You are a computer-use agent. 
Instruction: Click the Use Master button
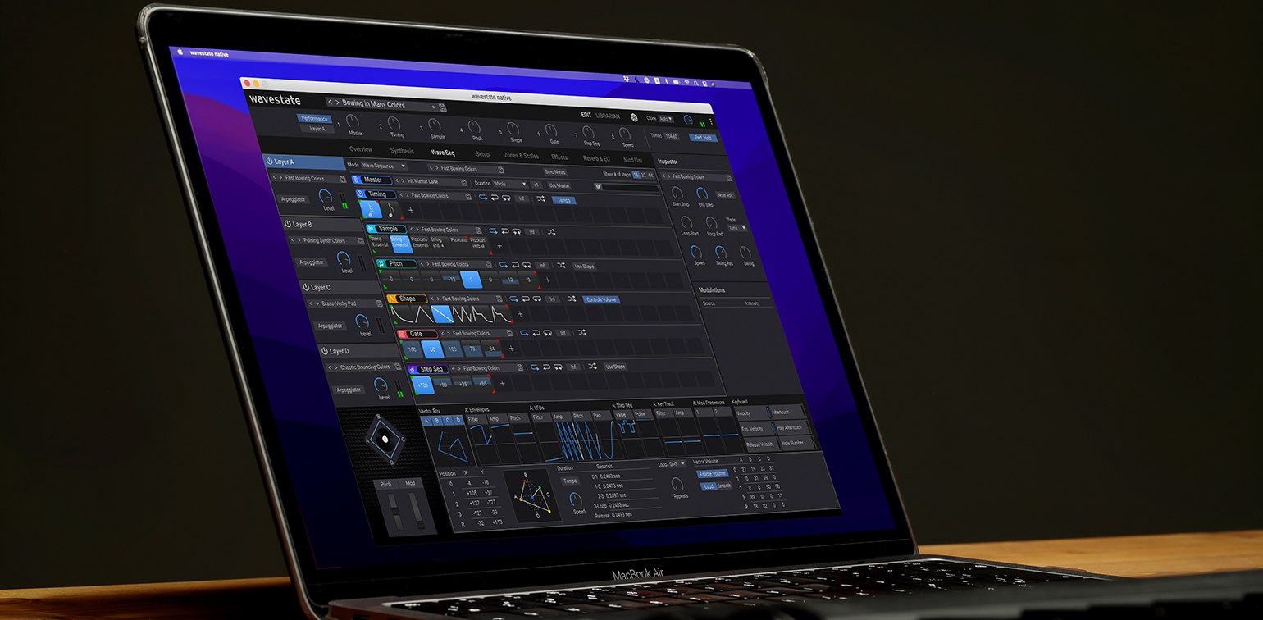(x=559, y=186)
